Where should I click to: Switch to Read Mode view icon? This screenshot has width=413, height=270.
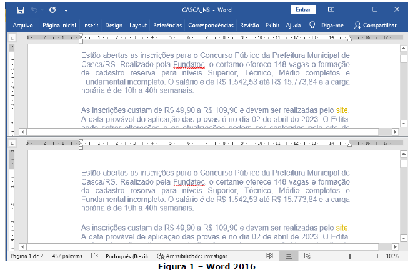(x=269, y=256)
